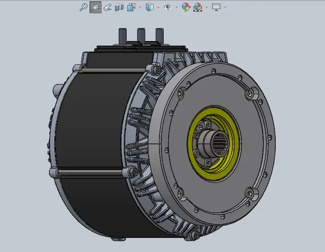
Task: Expand the Display Style dropdown arrow
Action: [x=158, y=7]
